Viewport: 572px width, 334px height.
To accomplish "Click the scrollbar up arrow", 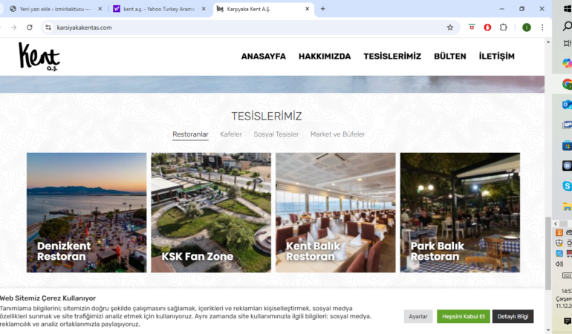I will (x=548, y=42).
